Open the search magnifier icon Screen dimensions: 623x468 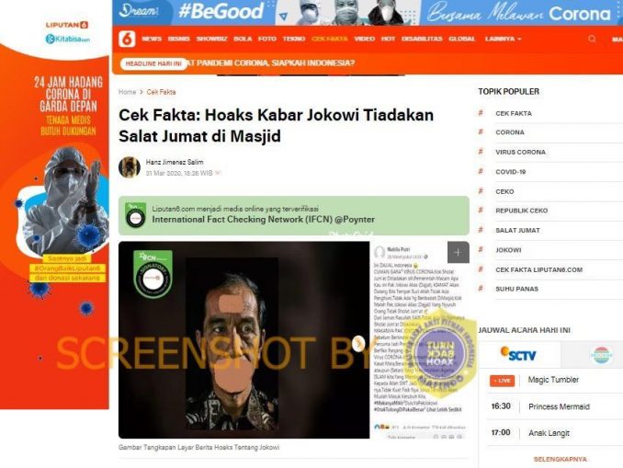pos(592,39)
